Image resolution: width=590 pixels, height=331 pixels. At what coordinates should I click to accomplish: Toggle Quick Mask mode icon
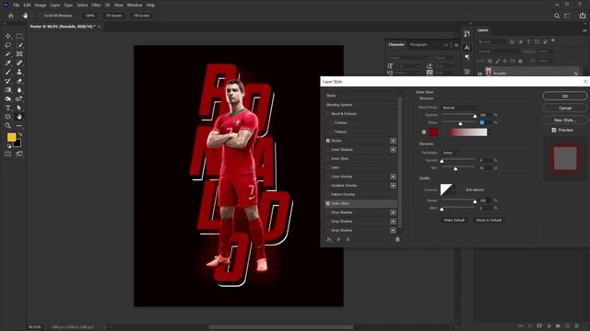[x=8, y=154]
